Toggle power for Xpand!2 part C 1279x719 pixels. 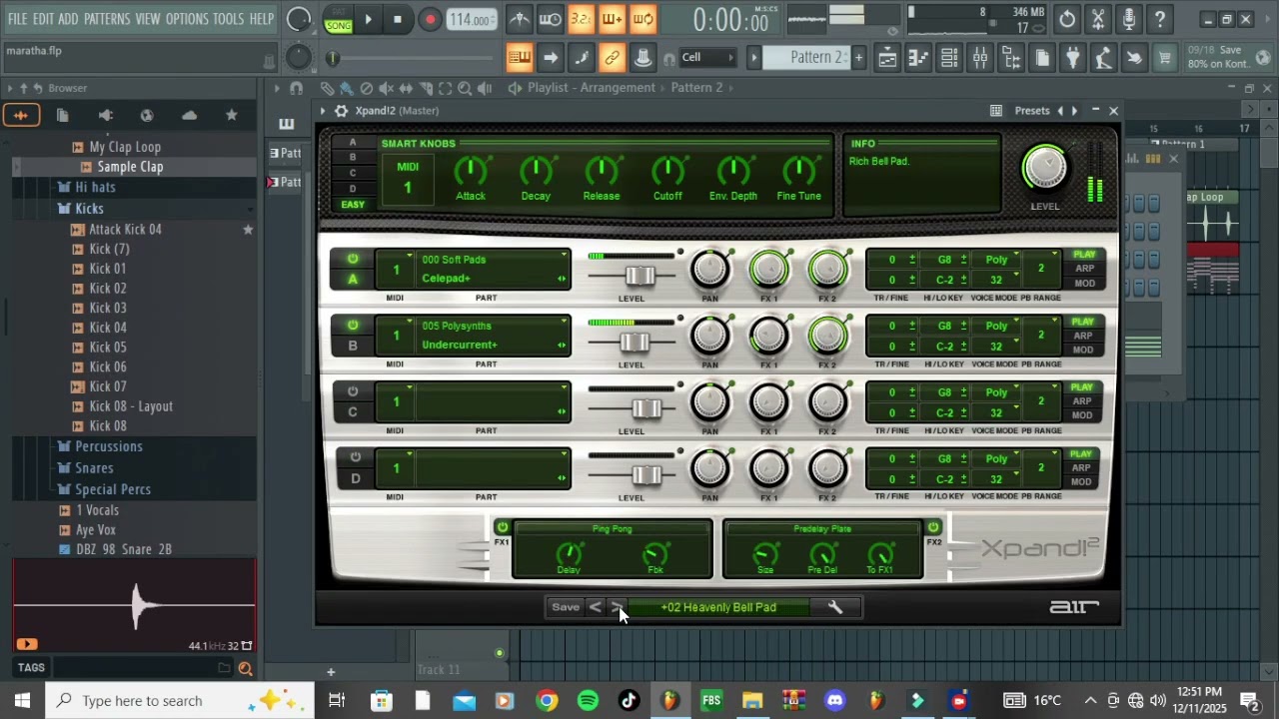[x=353, y=390]
